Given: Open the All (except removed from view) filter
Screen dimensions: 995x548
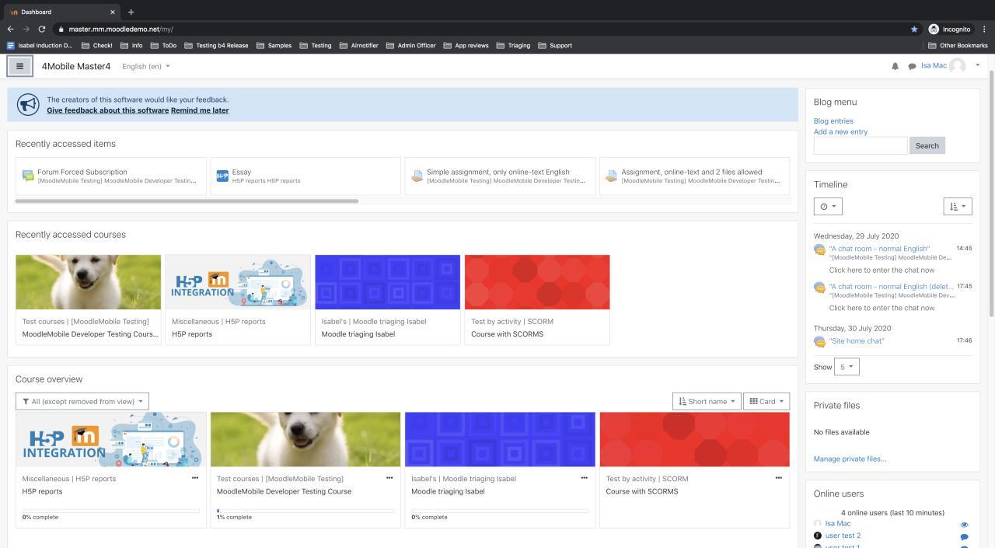Looking at the screenshot, I should [82, 401].
